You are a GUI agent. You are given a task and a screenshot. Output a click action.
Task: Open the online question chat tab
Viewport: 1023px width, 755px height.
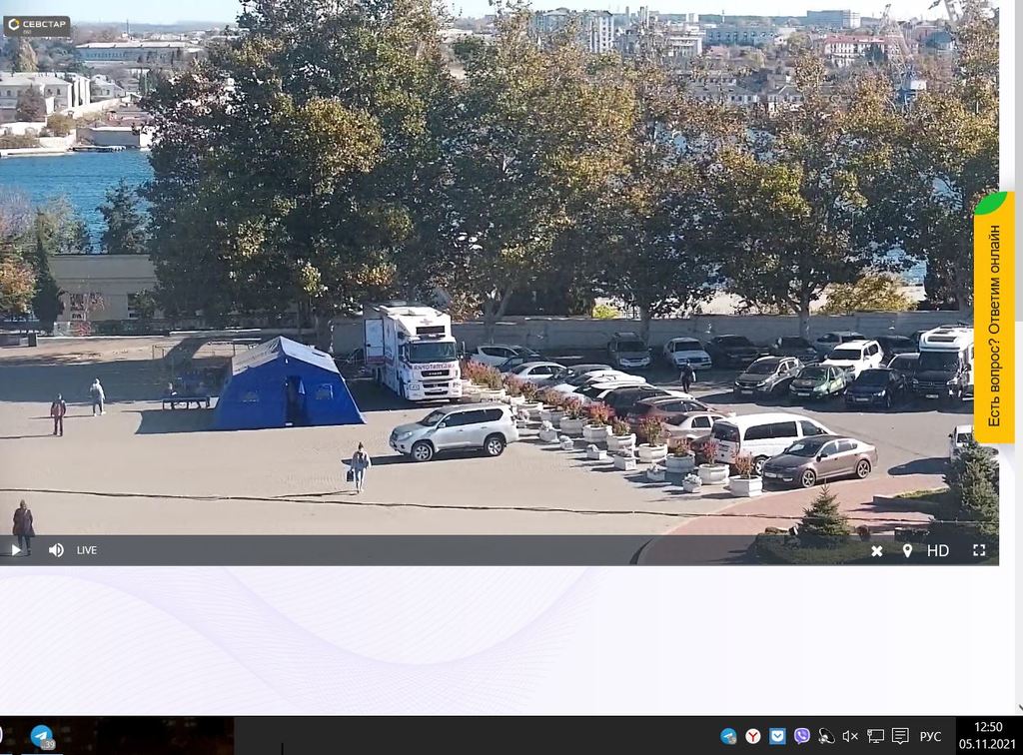click(994, 320)
